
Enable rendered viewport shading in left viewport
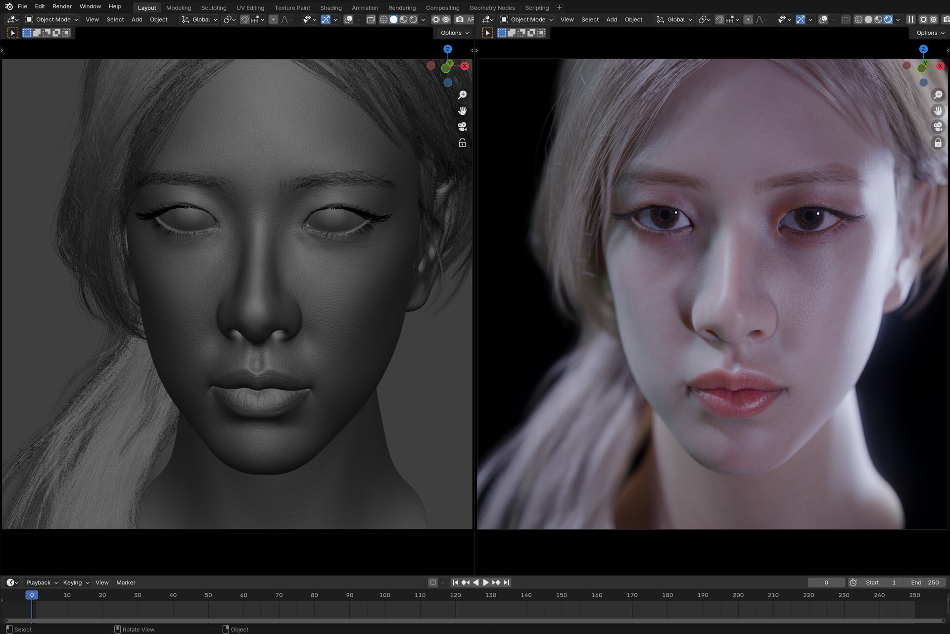(414, 19)
